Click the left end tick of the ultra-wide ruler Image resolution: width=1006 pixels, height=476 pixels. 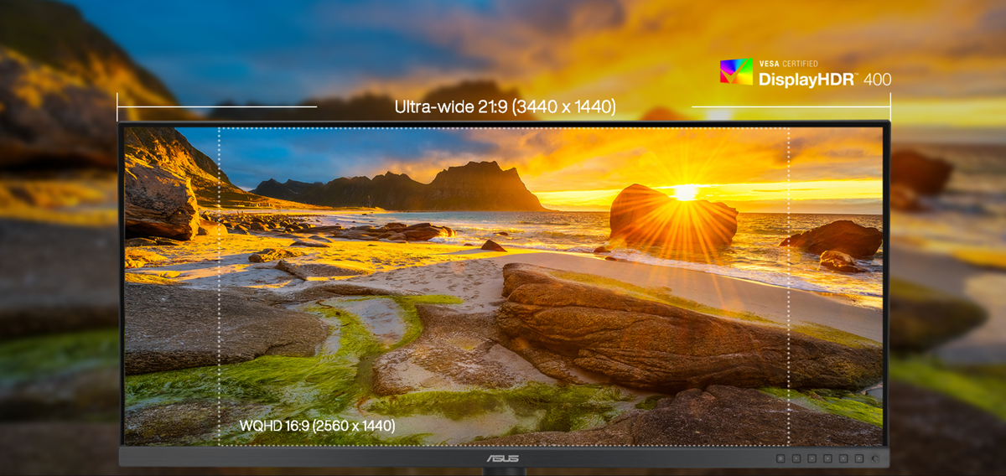pos(117,106)
